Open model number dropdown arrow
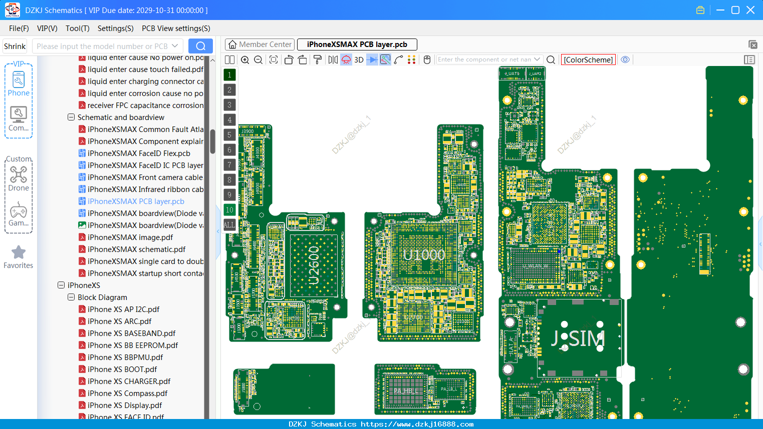This screenshot has width=763, height=429. (x=175, y=46)
